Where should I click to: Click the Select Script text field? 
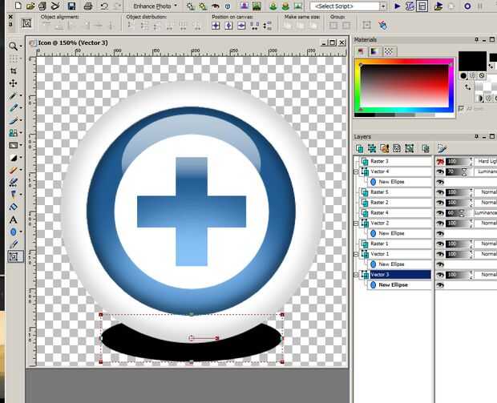(345, 6)
